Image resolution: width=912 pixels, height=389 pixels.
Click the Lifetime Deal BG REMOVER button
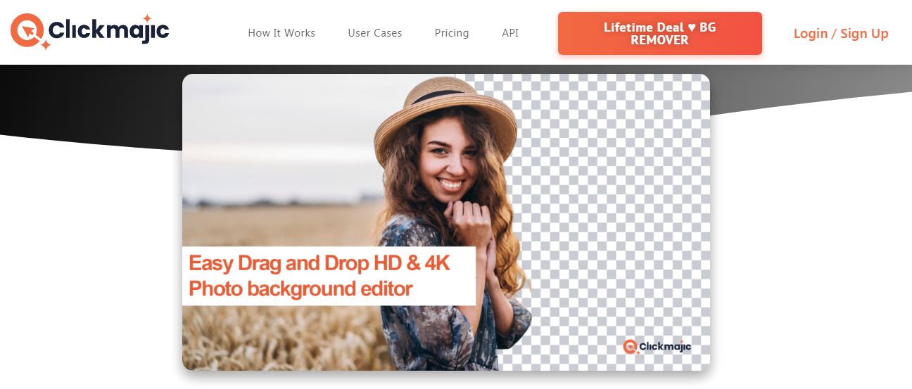click(660, 33)
